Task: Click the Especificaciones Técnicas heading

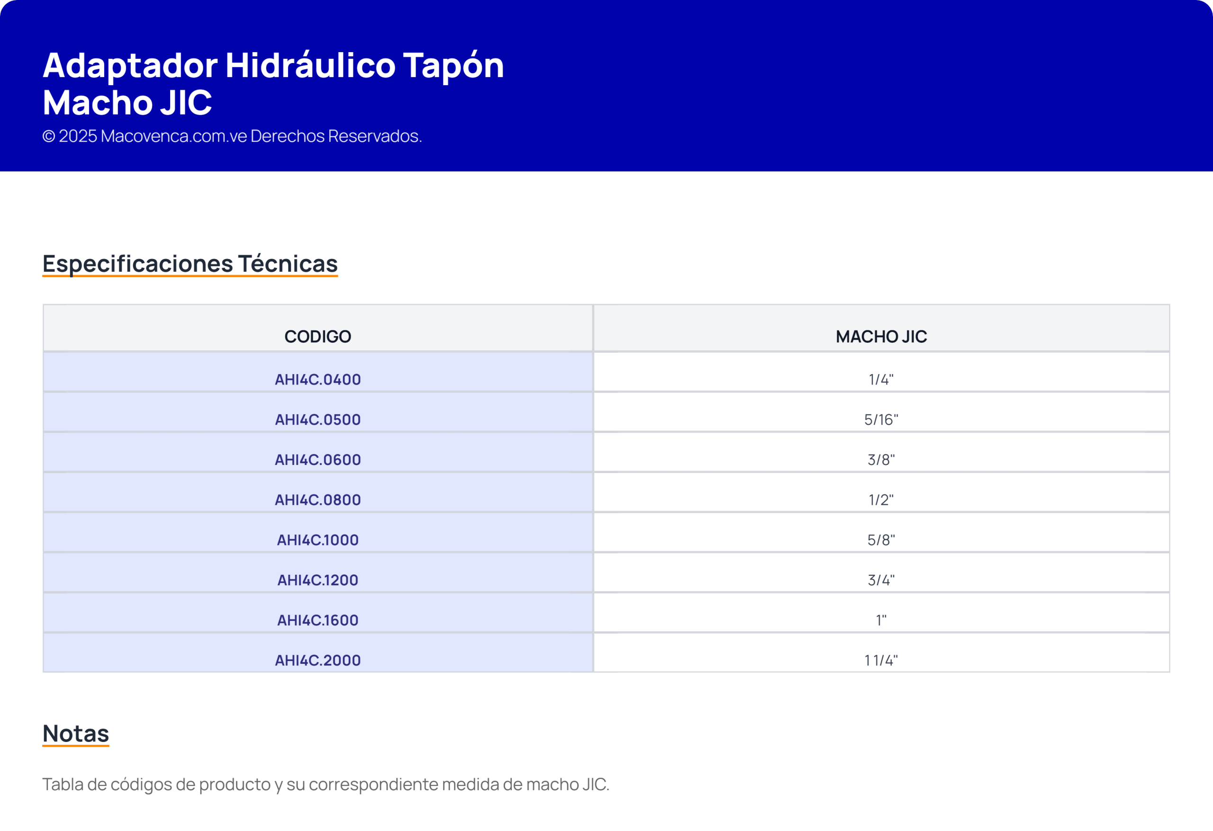Action: coord(190,263)
